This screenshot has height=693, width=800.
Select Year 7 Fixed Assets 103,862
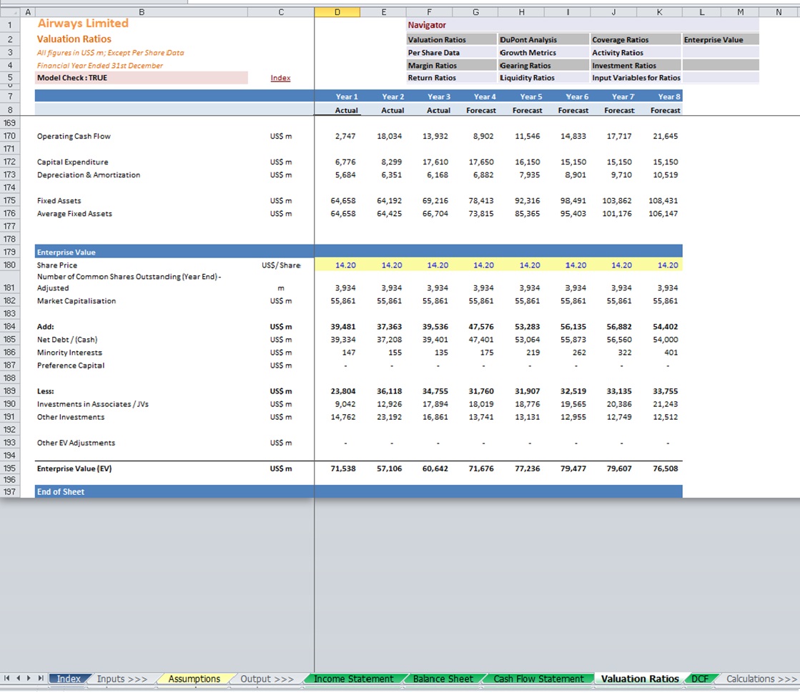point(613,200)
